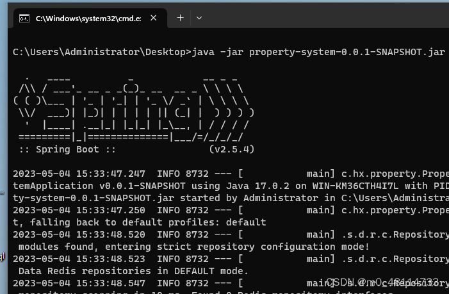
Task: Click the log line timestamped 15:33:48.523
Action: pyautogui.click(x=231, y=259)
